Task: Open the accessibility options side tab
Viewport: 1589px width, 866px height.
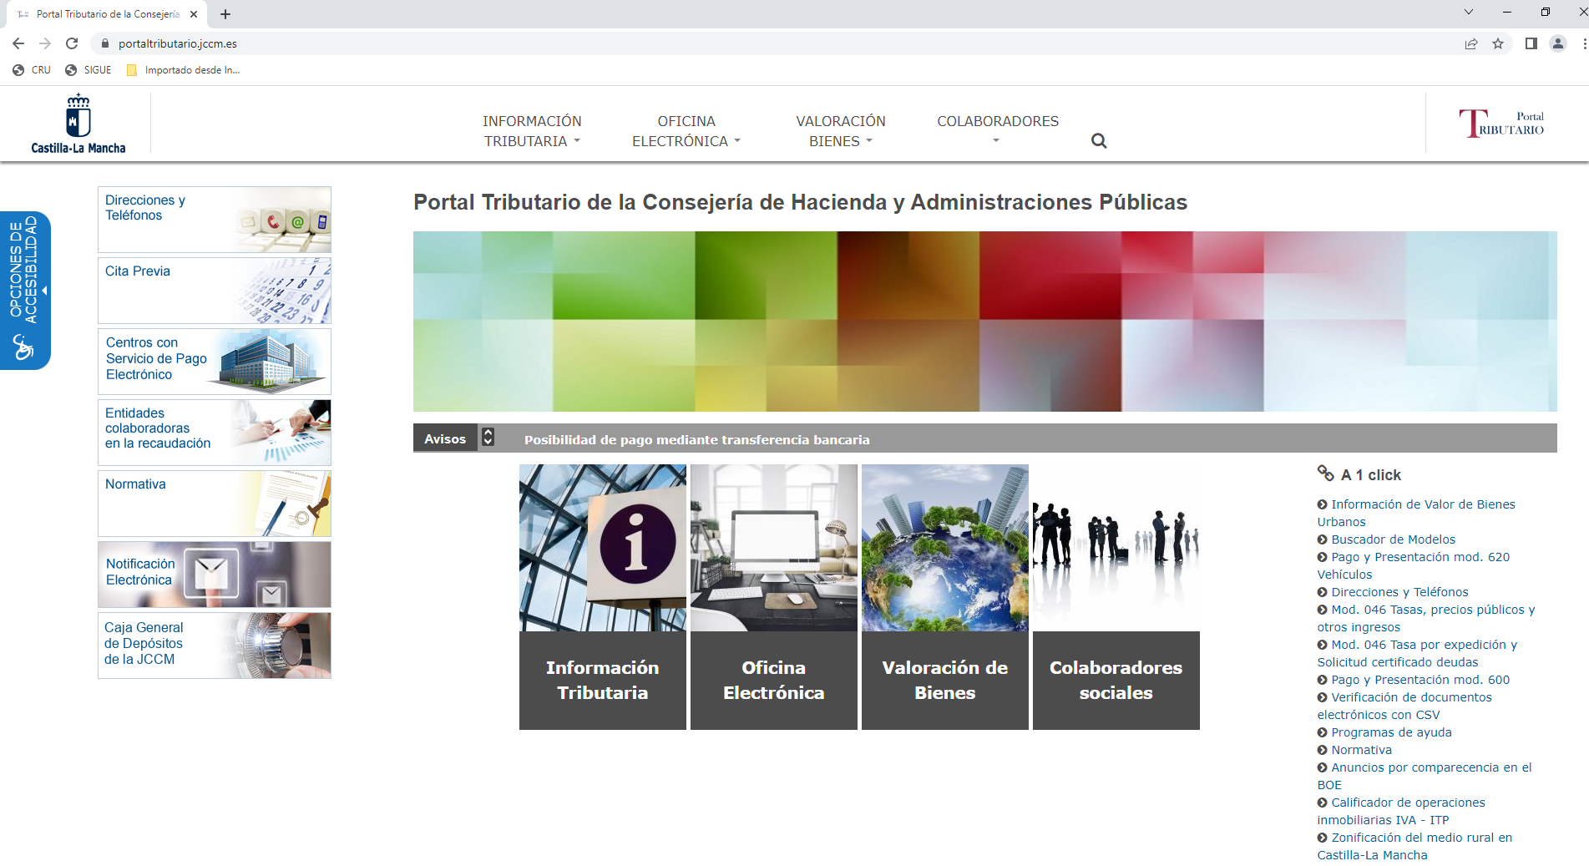Action: (x=25, y=289)
